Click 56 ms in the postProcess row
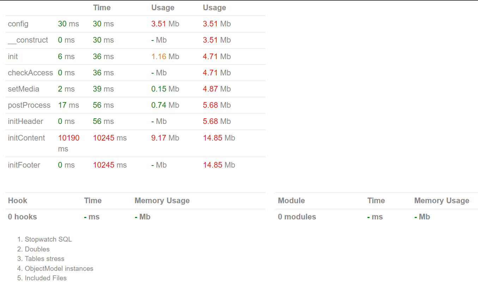This screenshot has width=478, height=293. [103, 105]
